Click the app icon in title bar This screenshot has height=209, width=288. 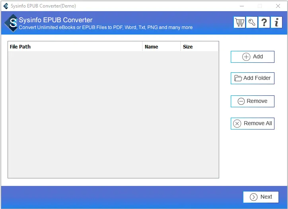[x=6, y=6]
